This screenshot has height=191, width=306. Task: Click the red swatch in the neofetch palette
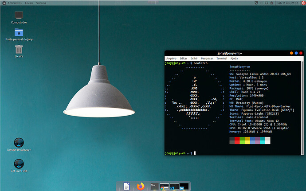pyautogui.click(x=237, y=140)
